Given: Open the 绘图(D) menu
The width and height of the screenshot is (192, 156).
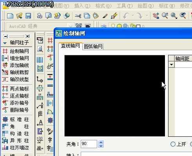Looking at the screenshot, I should (x=146, y=6).
